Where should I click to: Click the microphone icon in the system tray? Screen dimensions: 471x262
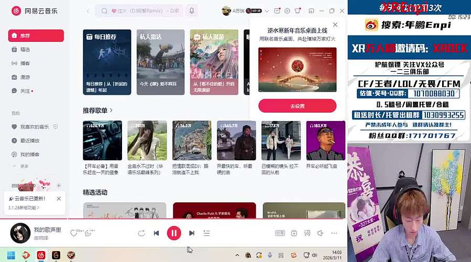[x=270, y=255]
